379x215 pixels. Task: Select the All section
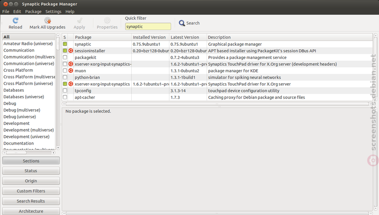29,37
